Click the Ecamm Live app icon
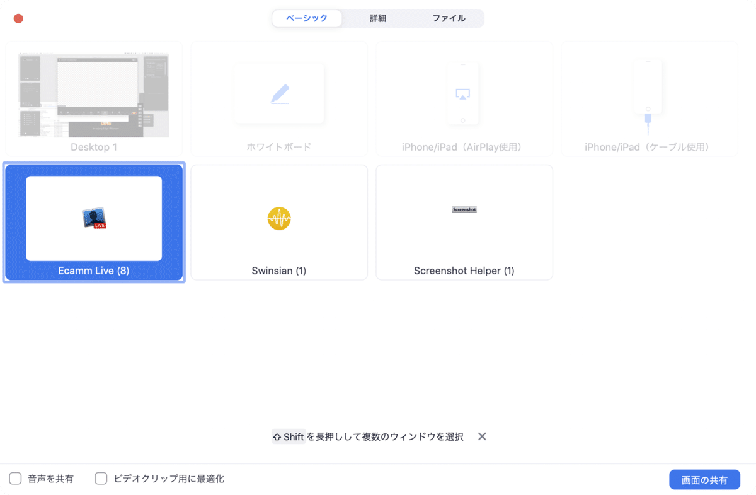Viewport: 756px width, 495px height. (94, 218)
